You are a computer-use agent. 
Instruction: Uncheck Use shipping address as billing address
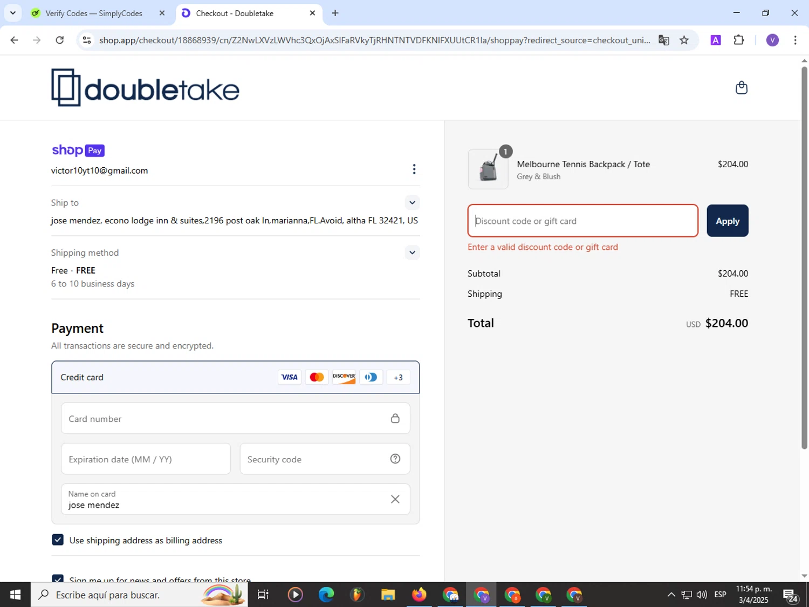(x=58, y=540)
